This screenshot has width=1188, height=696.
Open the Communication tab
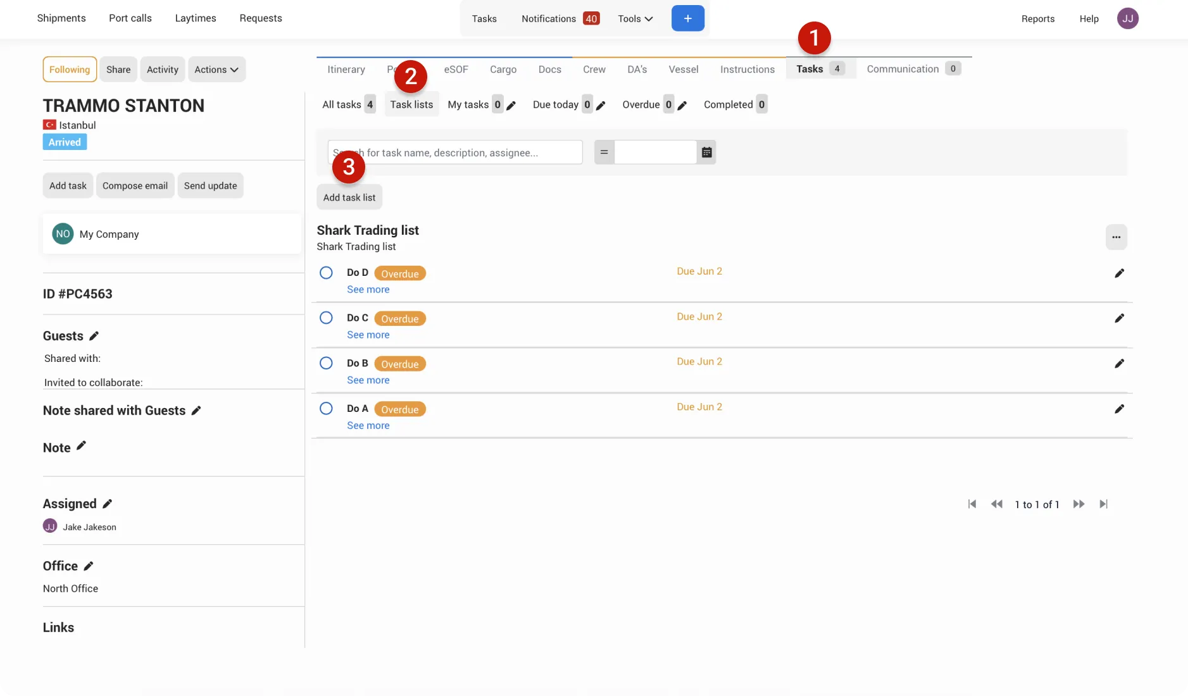(x=913, y=69)
